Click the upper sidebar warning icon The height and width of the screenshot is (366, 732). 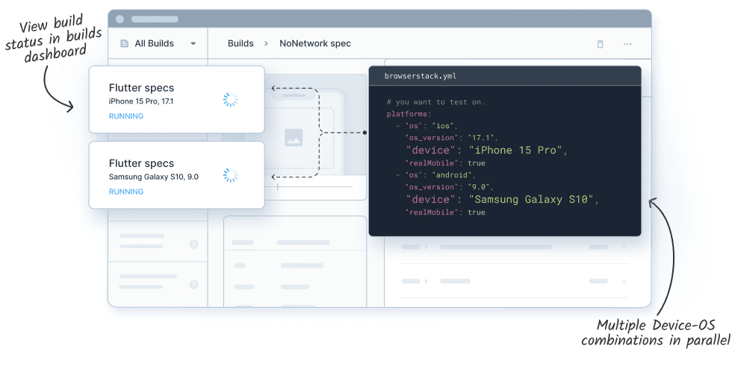point(193,244)
